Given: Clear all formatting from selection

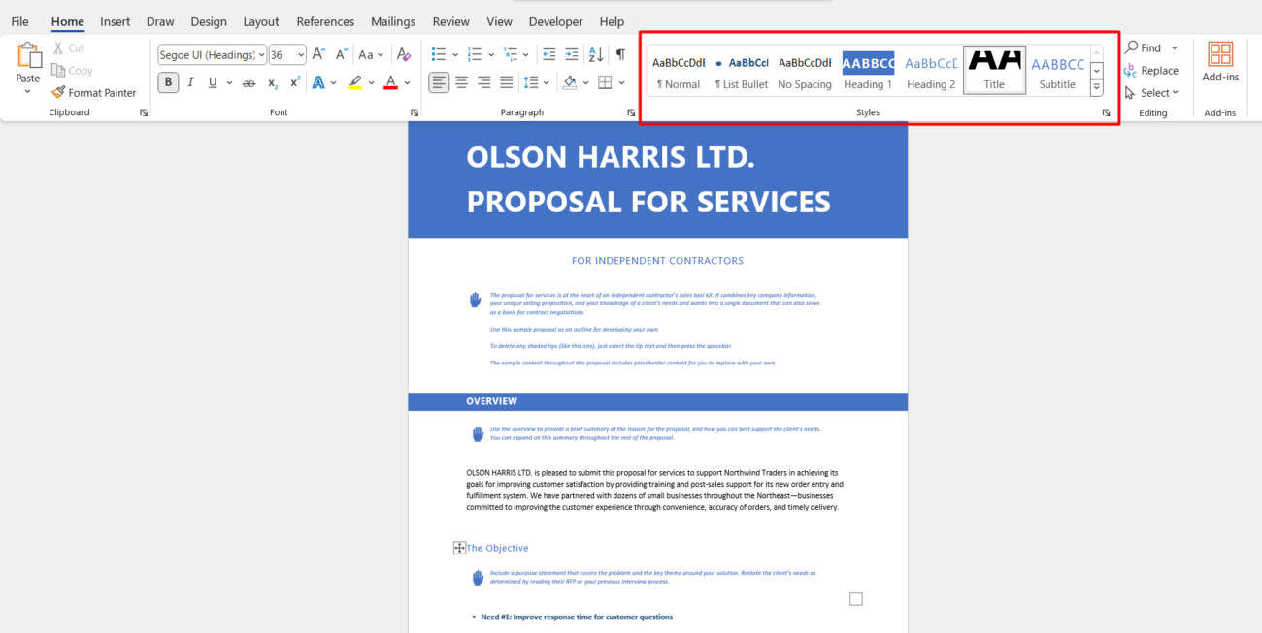Looking at the screenshot, I should tap(405, 54).
